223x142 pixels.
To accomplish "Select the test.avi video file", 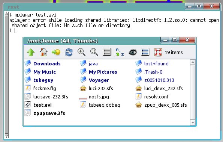I will [x=38, y=105].
